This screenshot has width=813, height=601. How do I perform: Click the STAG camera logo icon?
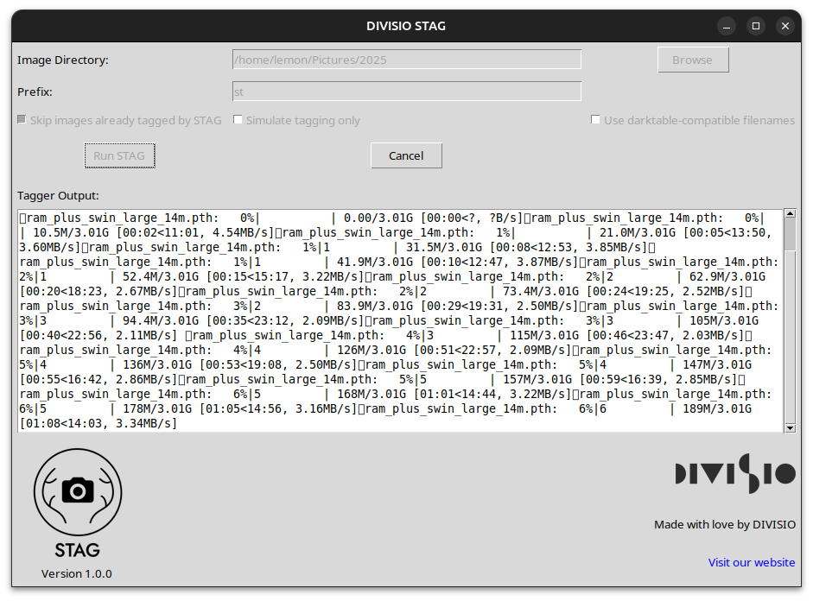(x=78, y=491)
